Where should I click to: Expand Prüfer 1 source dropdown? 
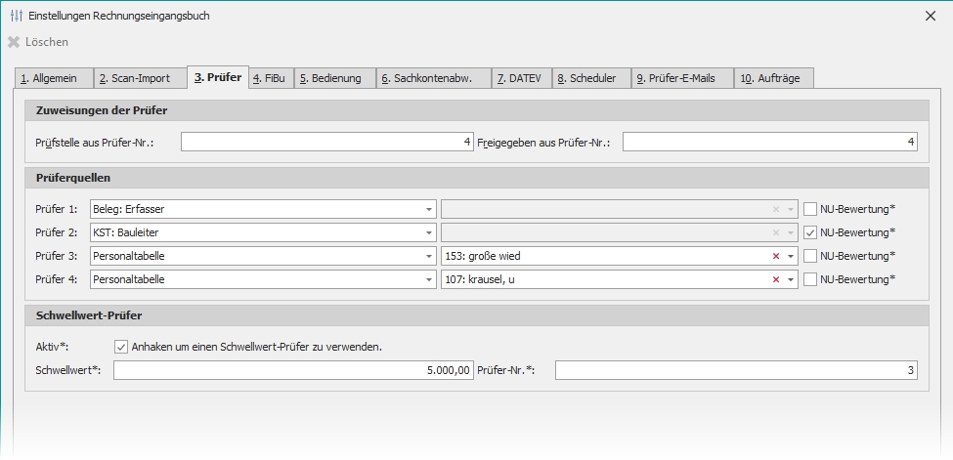pyautogui.click(x=429, y=209)
